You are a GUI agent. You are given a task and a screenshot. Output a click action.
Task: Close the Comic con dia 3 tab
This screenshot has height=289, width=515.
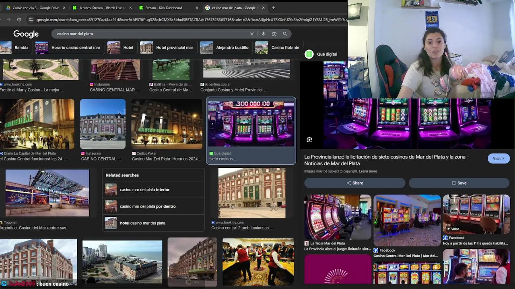click(64, 8)
